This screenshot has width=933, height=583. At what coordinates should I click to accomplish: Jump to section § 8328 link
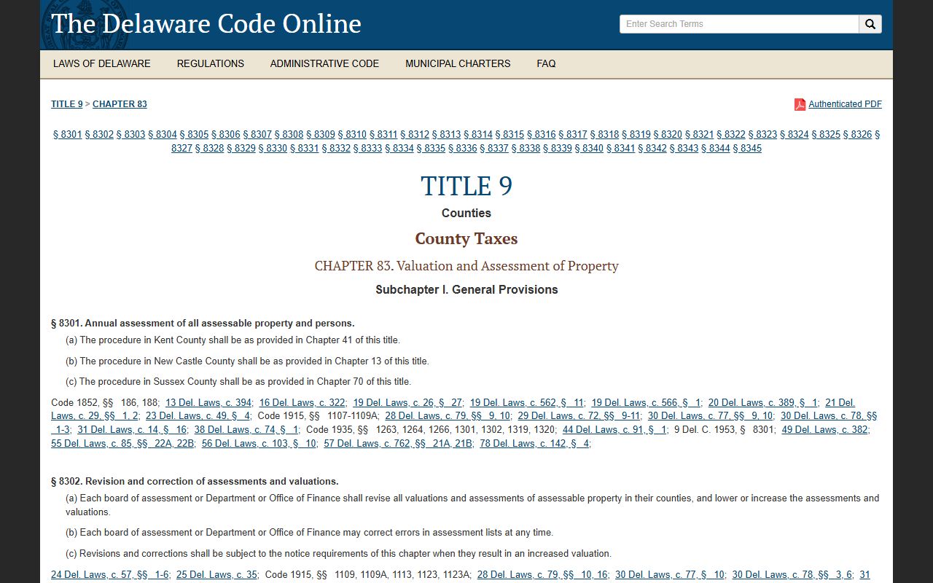pos(210,149)
